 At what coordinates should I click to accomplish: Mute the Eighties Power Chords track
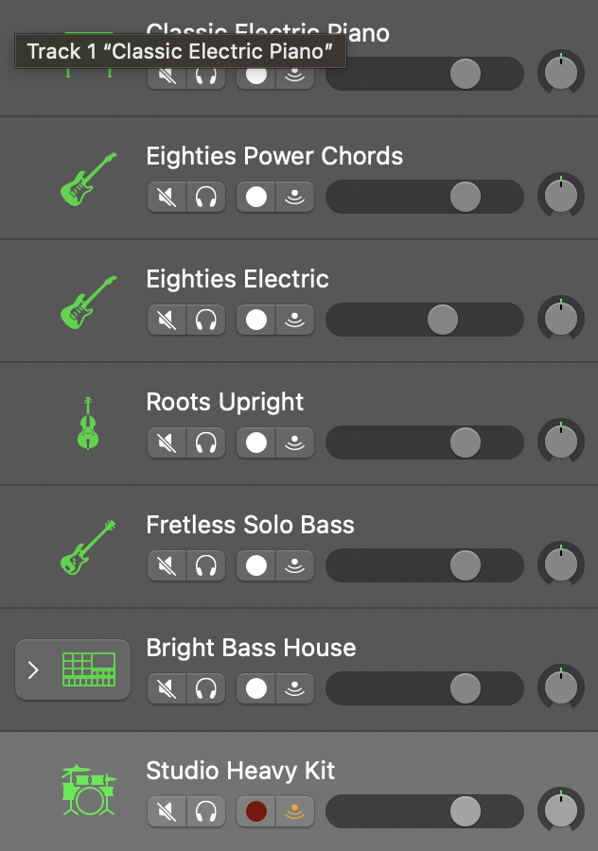[x=167, y=197]
